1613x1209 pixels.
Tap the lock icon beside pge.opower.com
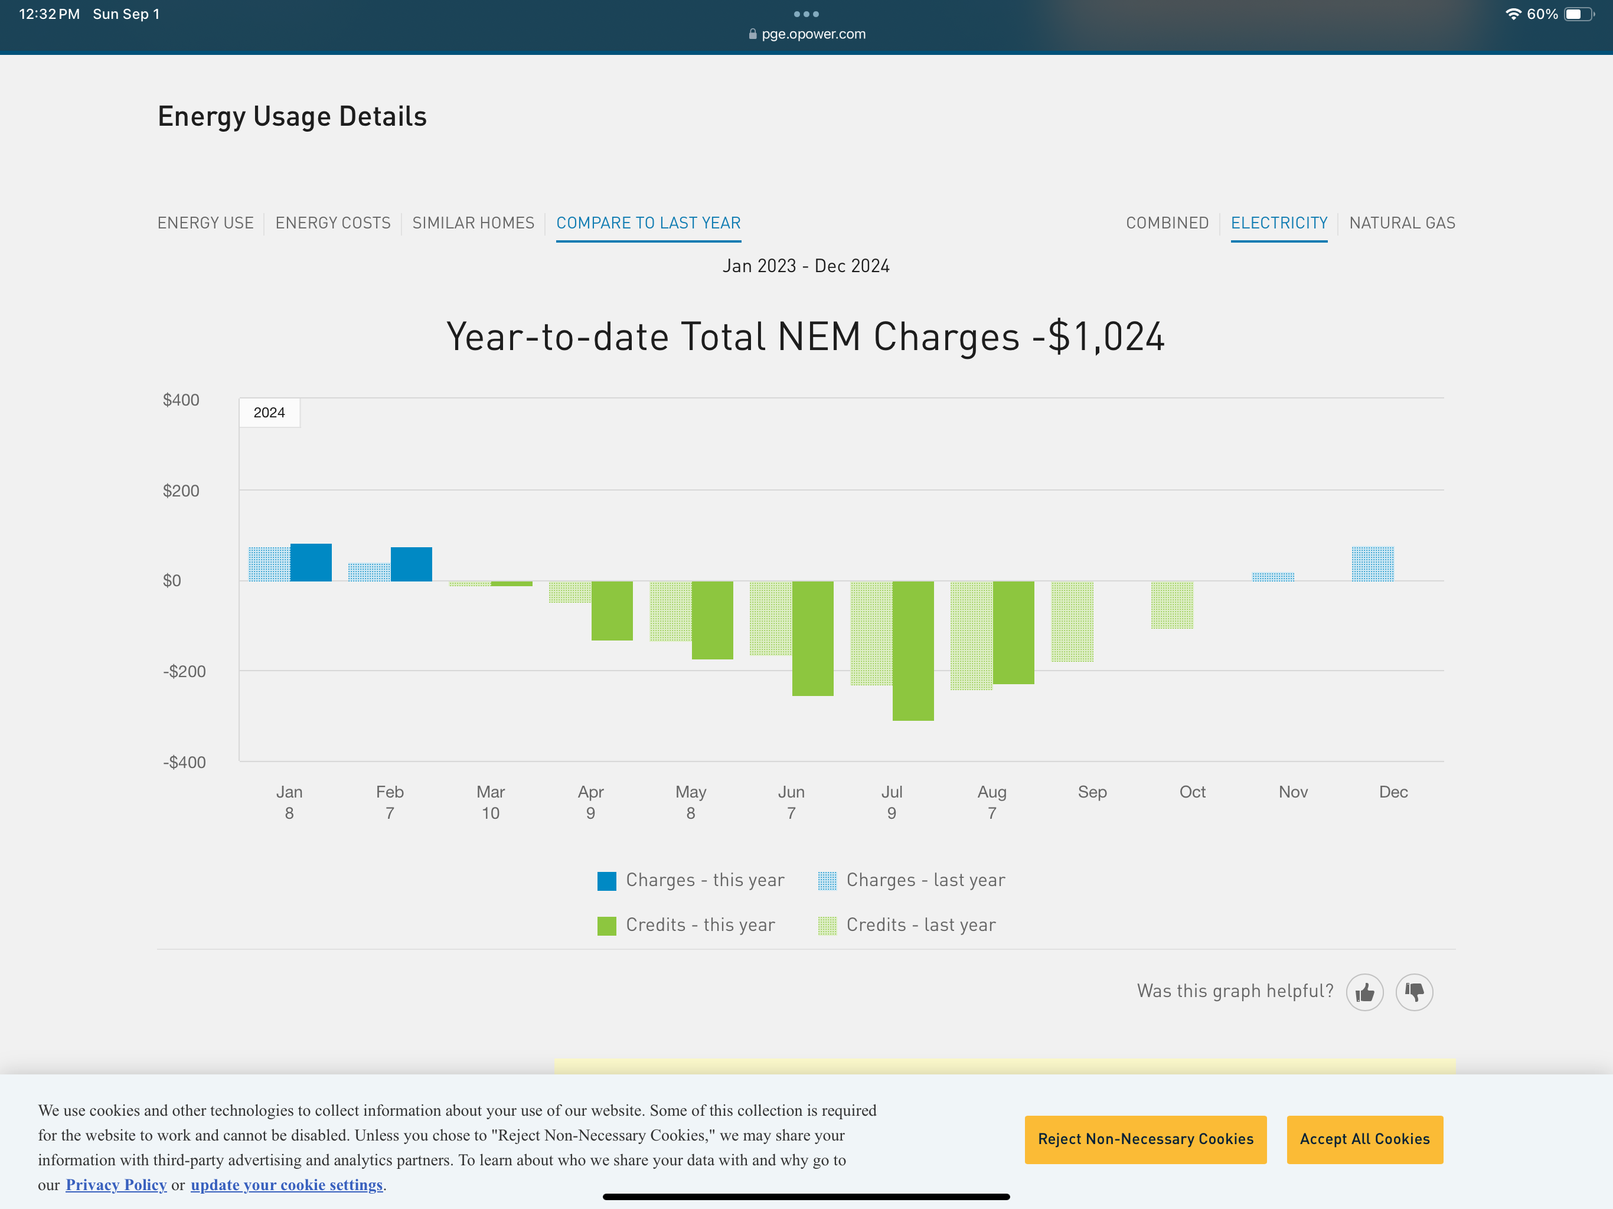[x=753, y=34]
